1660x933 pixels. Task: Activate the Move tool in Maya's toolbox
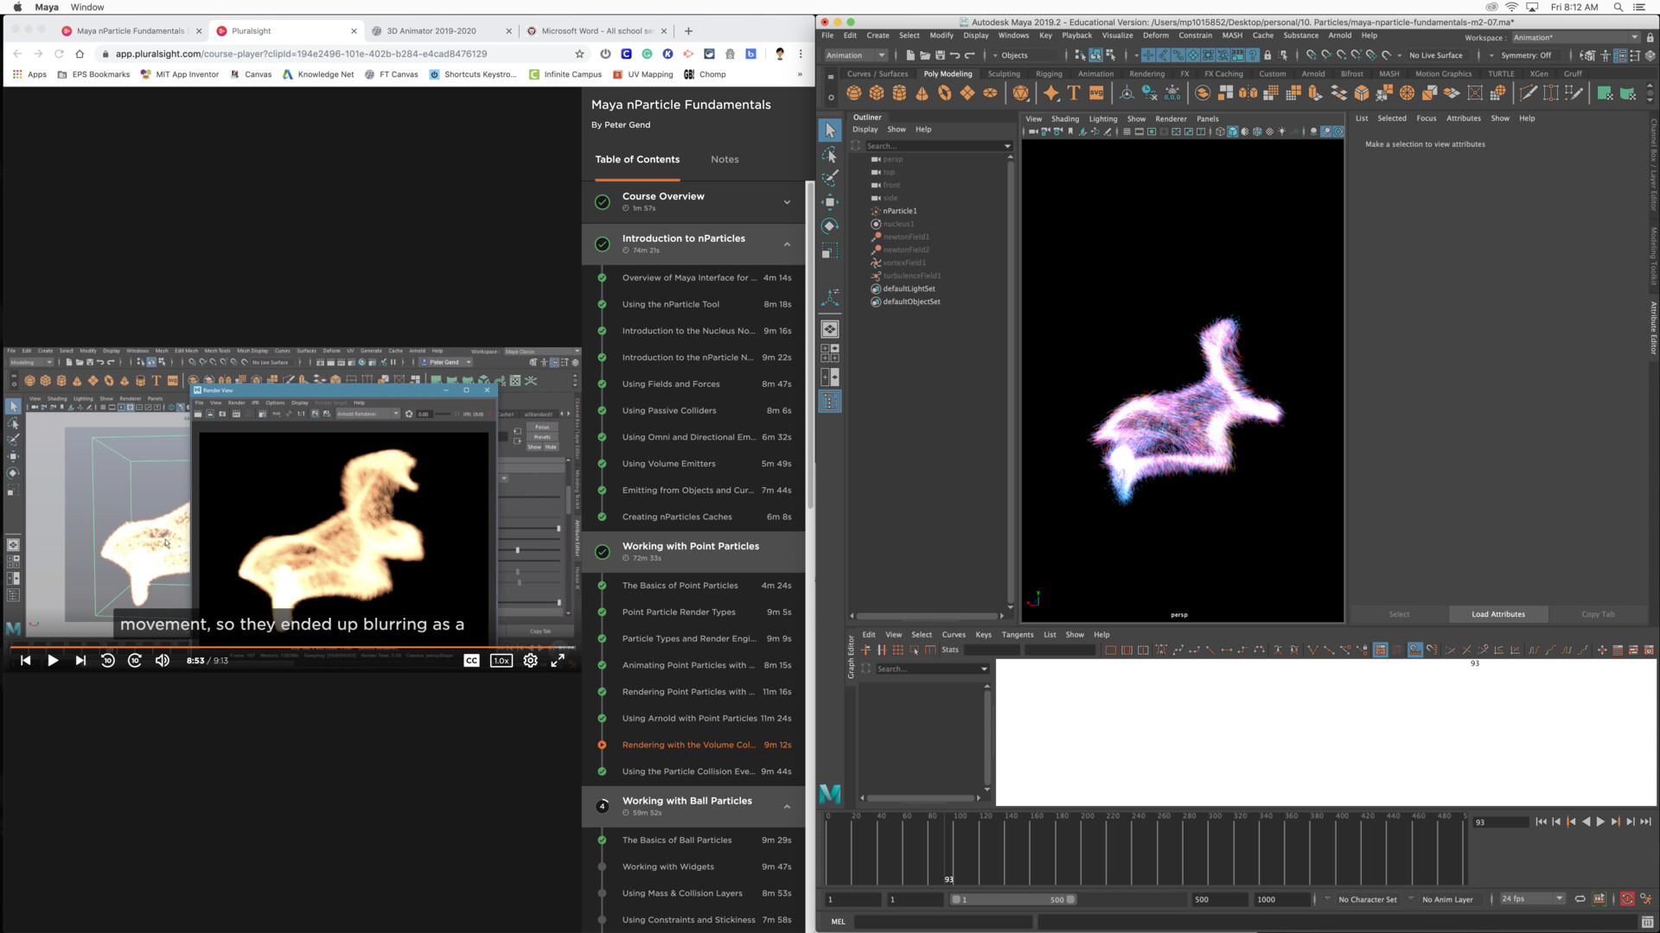829,200
